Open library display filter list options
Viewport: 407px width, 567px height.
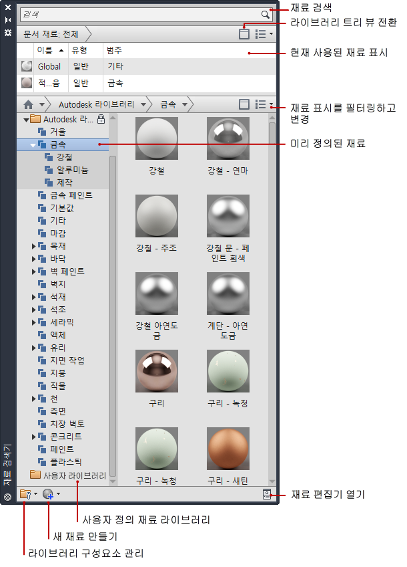[264, 104]
